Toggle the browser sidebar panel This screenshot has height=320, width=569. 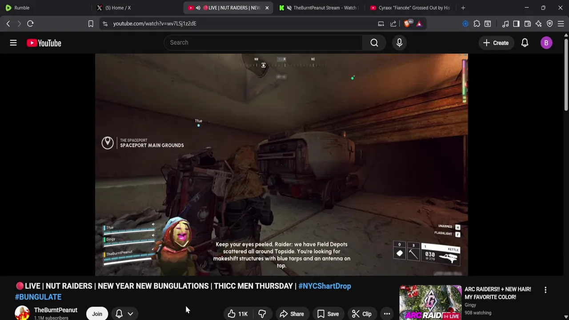pos(516,24)
